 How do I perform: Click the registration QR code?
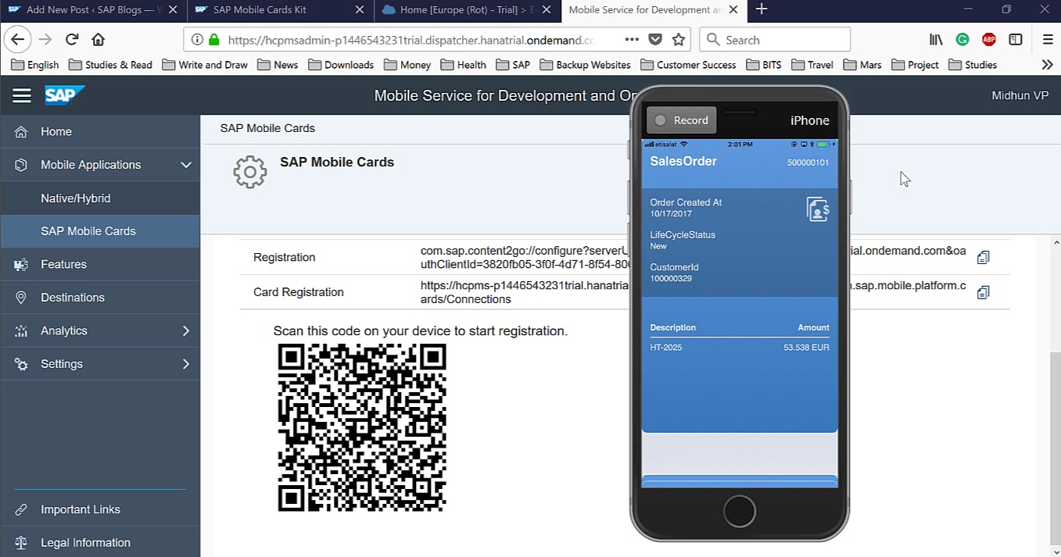click(x=362, y=427)
